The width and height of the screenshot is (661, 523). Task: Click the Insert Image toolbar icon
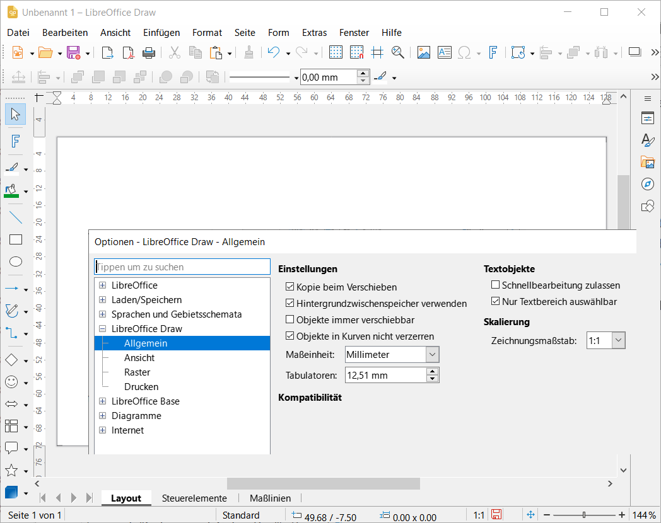423,53
